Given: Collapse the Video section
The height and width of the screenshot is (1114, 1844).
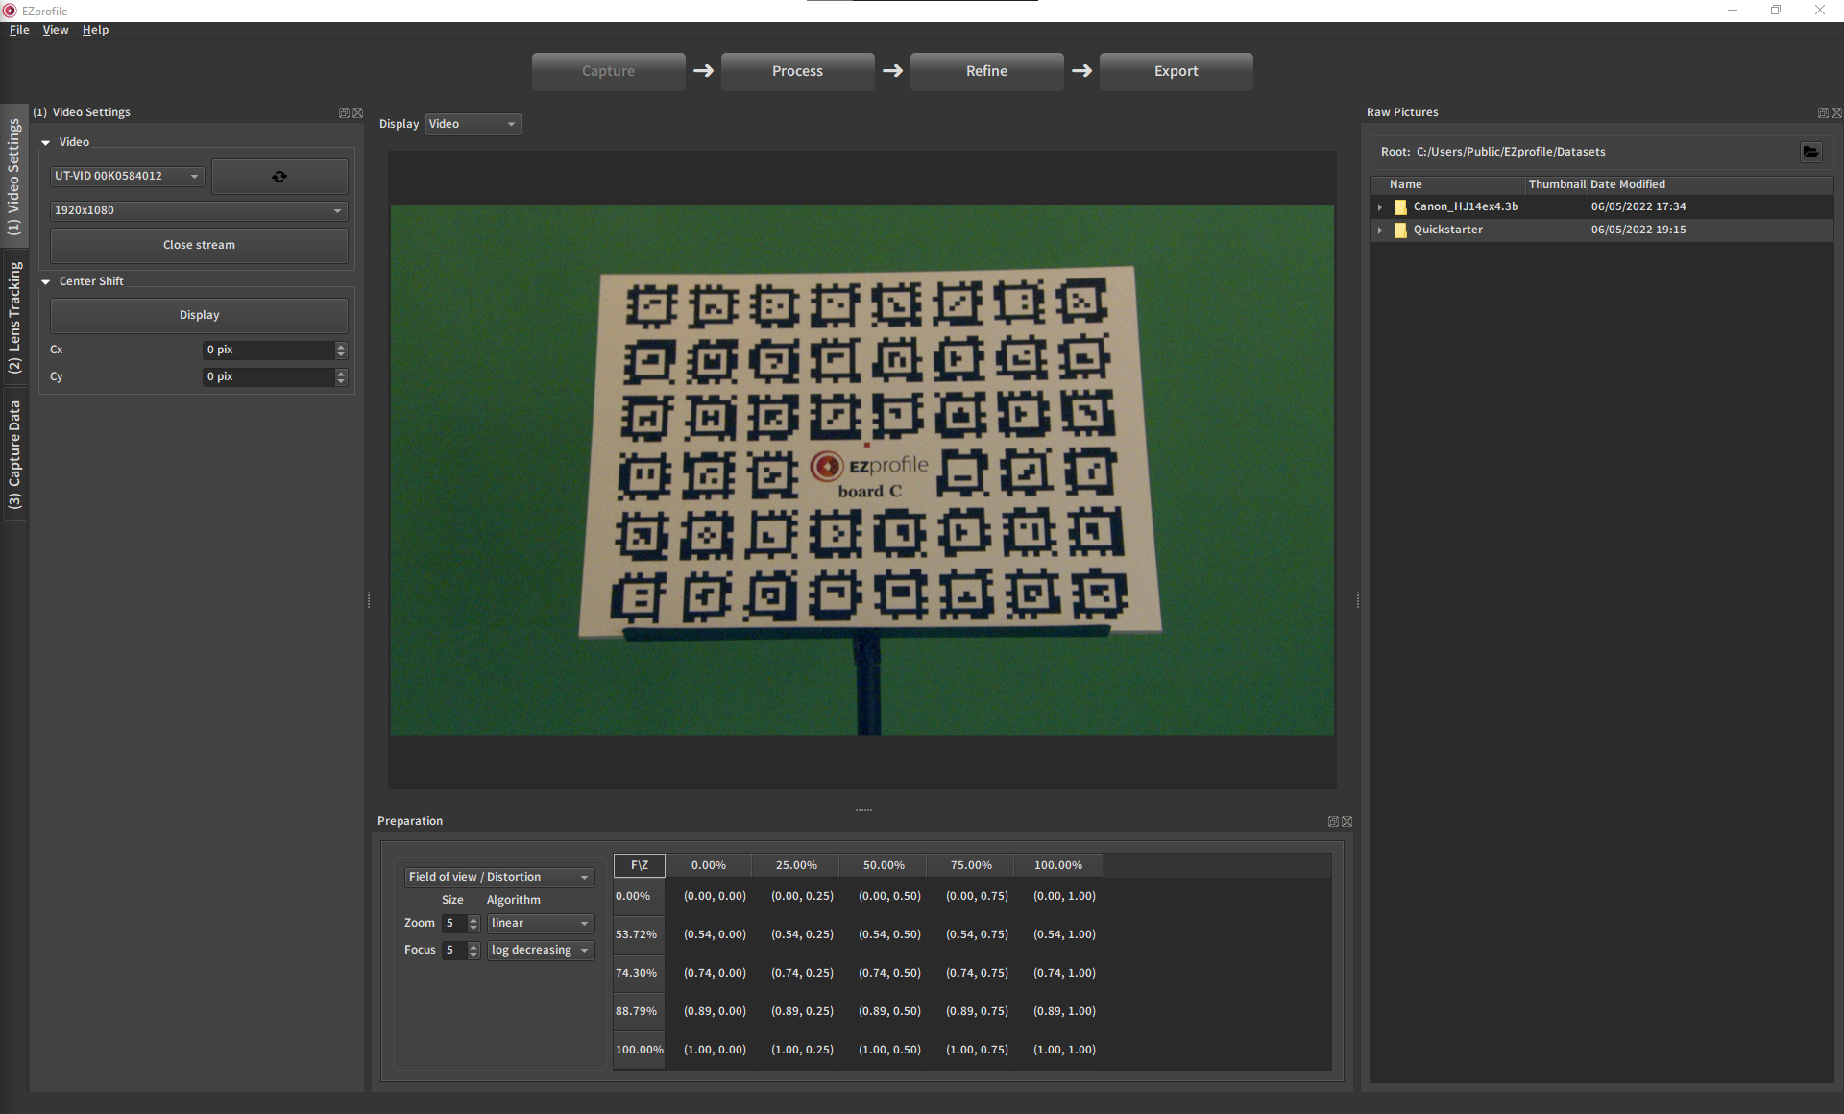Looking at the screenshot, I should click(45, 142).
